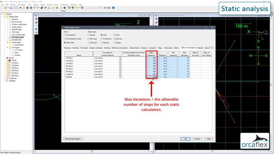
Task: Click the winch toolbar icon
Action: [x=35, y=8]
